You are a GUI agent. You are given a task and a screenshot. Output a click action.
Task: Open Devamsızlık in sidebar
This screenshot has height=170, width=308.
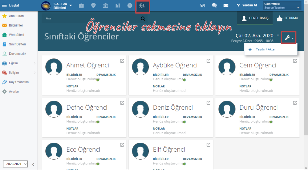point(18,54)
